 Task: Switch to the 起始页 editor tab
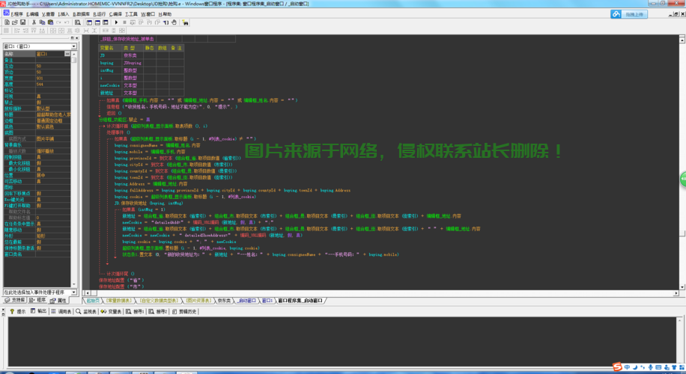[92, 301]
